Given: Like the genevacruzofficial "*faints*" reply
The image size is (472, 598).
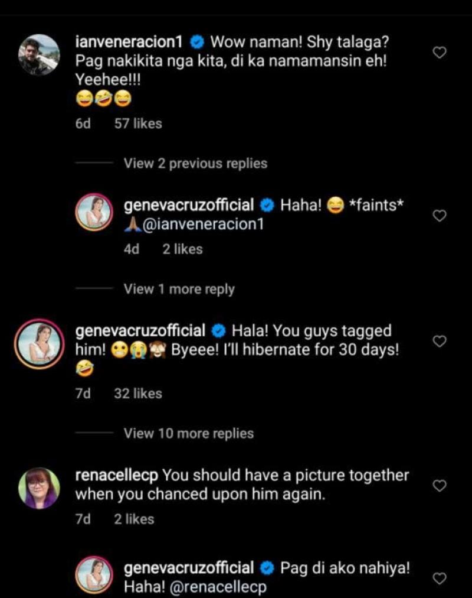Looking at the screenshot, I should pos(439,216).
